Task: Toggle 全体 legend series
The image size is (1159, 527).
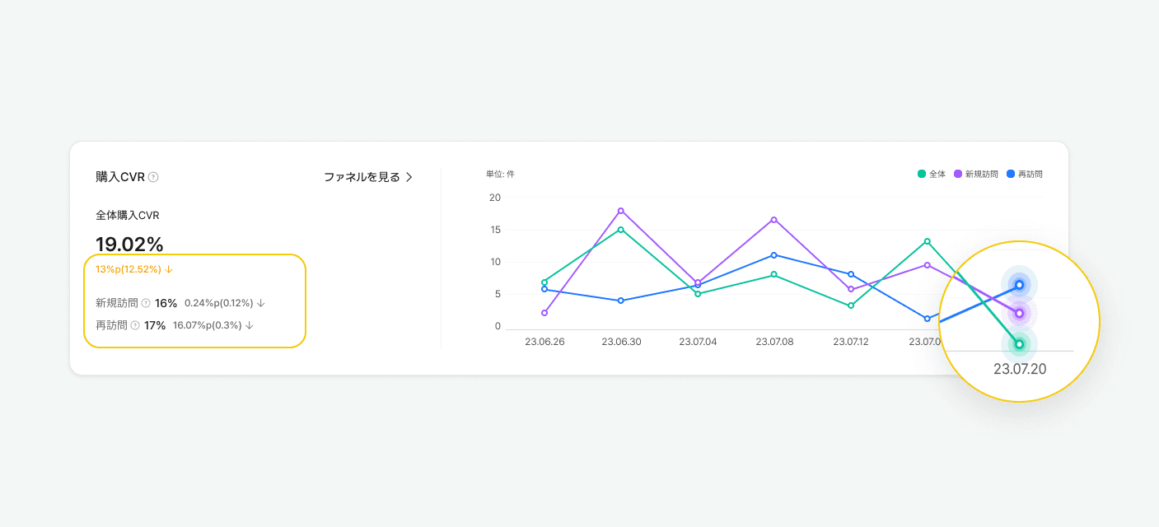Action: 932,174
